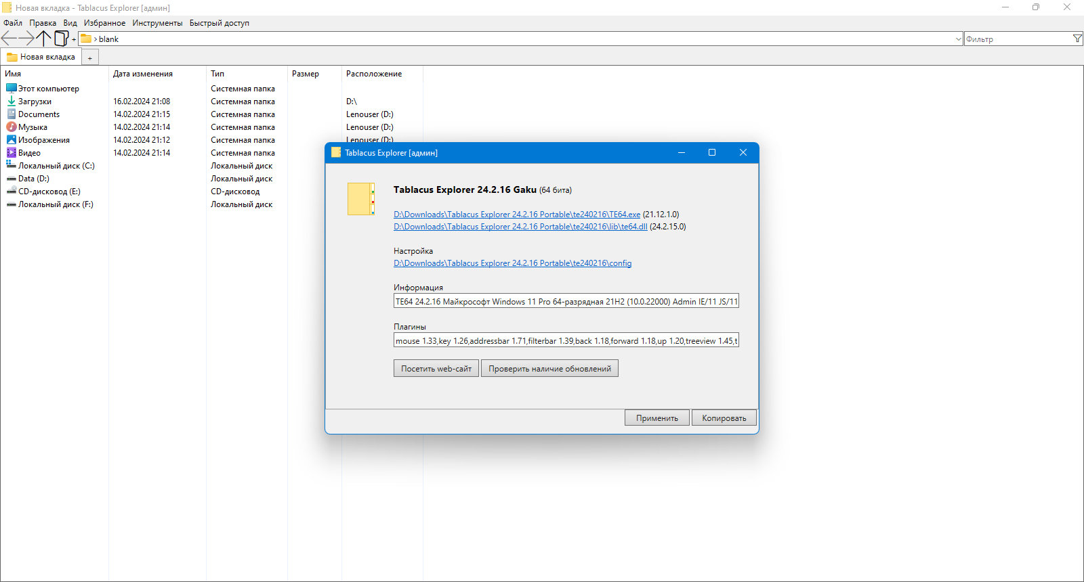Select Локальный диск (F:) drive icon
The height and width of the screenshot is (582, 1084).
12,204
